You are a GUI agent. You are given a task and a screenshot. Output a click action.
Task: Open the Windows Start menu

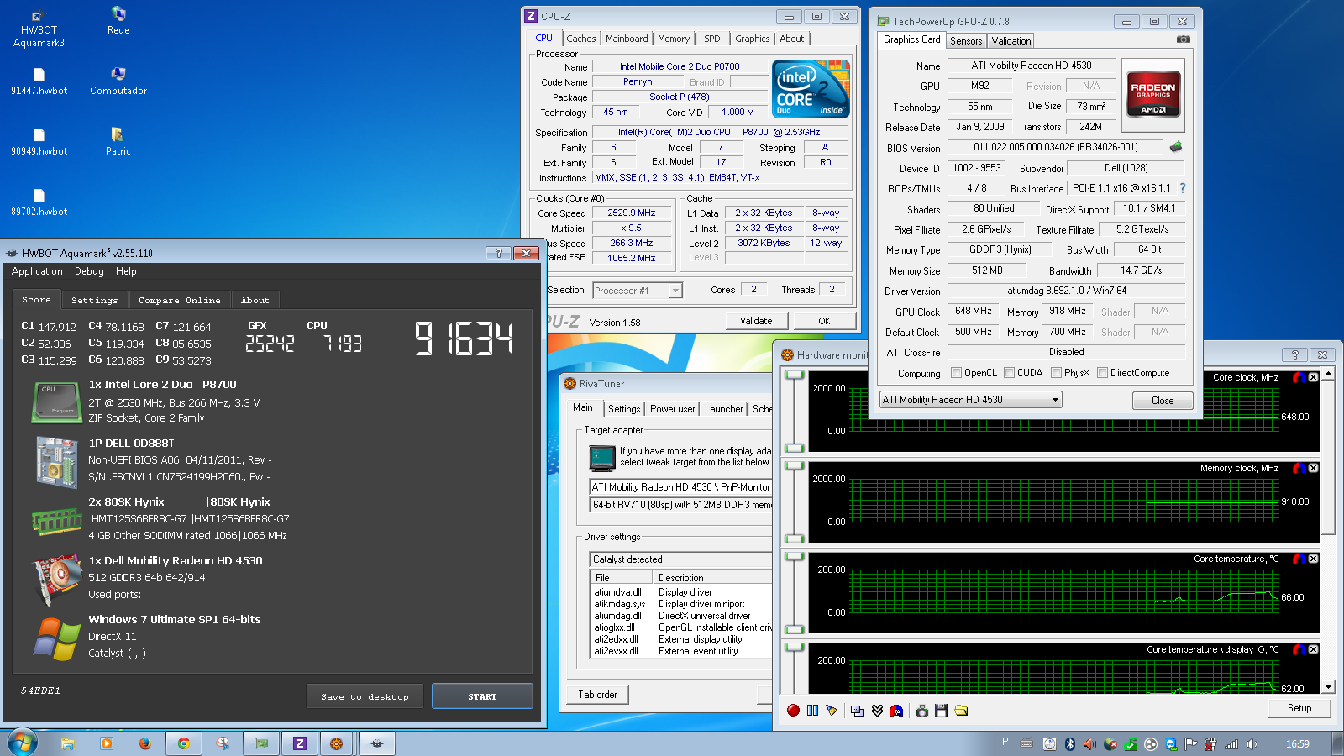click(23, 743)
